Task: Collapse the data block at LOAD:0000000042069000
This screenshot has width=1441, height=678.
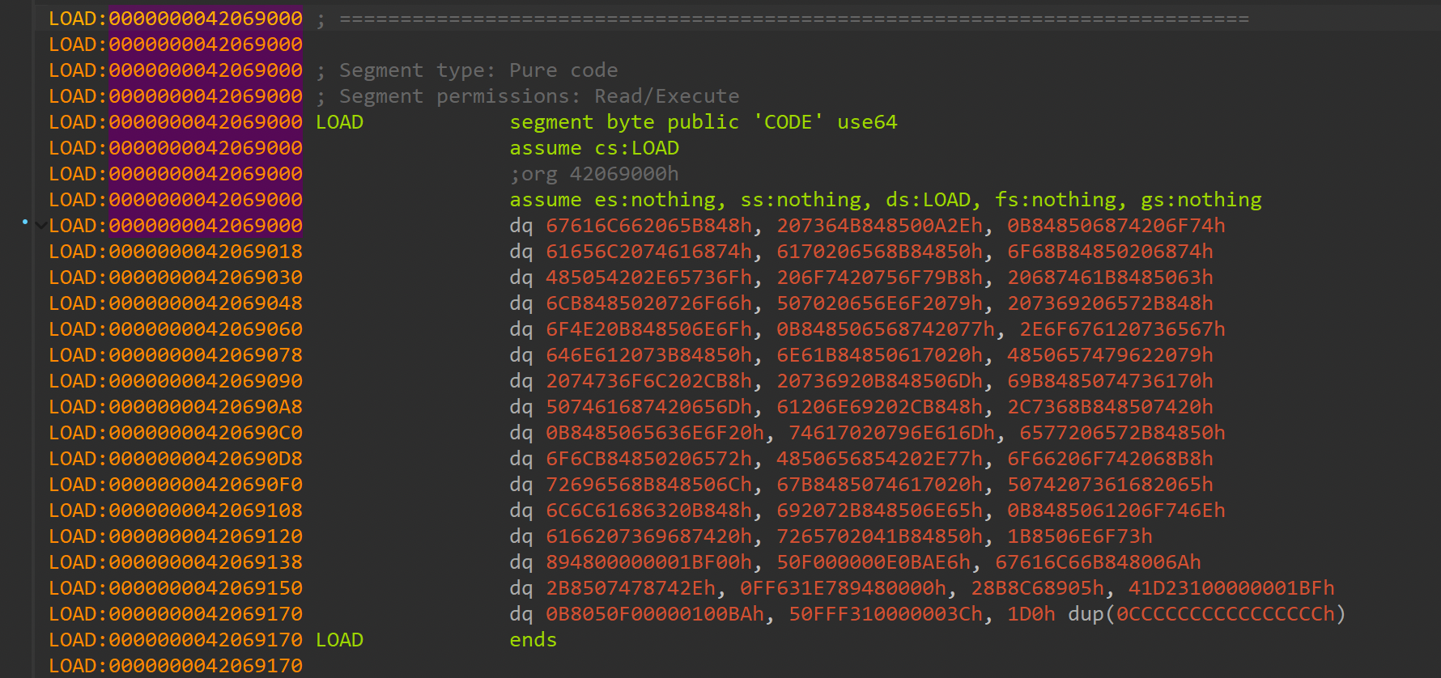Action: 40,226
